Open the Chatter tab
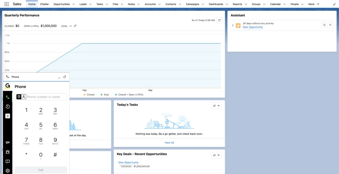339x174 pixels. 44,4
